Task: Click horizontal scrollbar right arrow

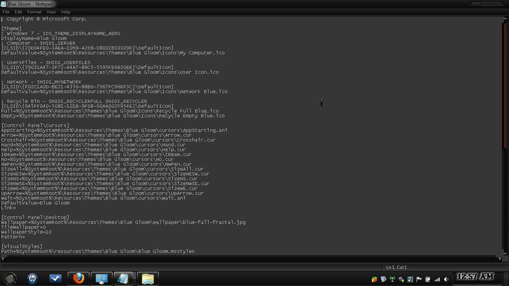Action: tap(499, 258)
